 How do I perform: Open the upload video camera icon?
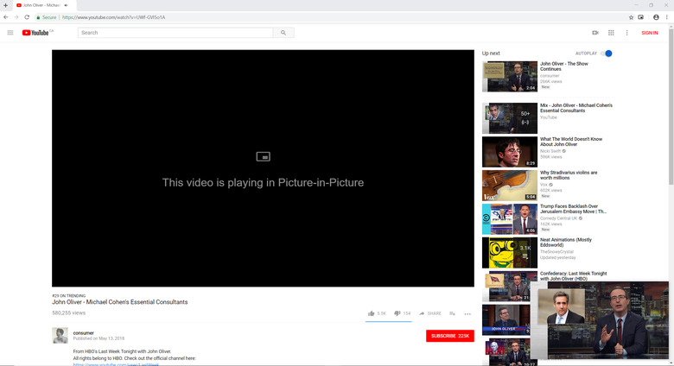click(595, 33)
